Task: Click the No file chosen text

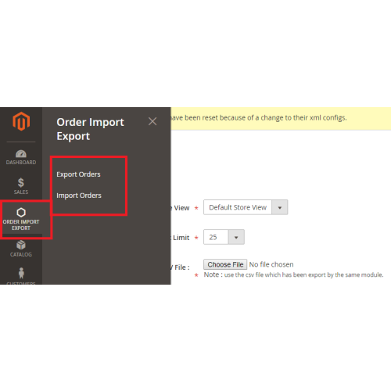Action: (x=271, y=264)
